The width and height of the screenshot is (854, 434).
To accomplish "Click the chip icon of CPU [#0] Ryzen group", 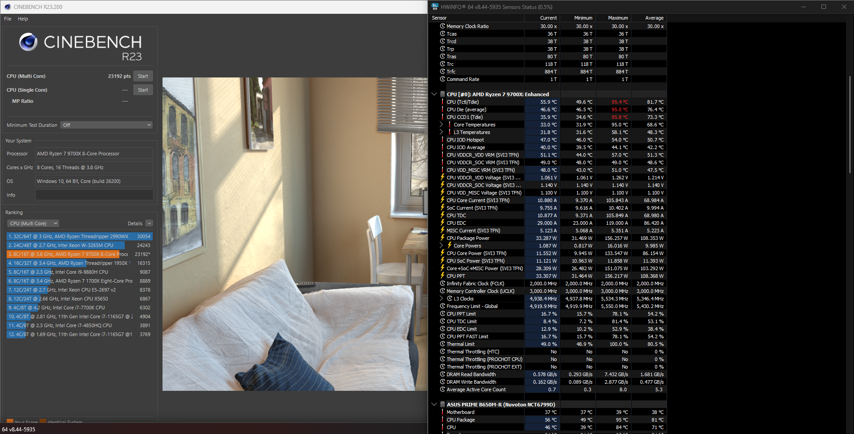I will click(x=443, y=94).
